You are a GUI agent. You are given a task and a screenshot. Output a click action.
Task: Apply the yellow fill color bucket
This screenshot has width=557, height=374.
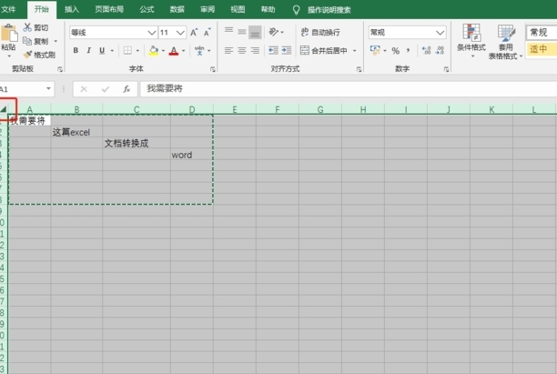[x=154, y=50]
